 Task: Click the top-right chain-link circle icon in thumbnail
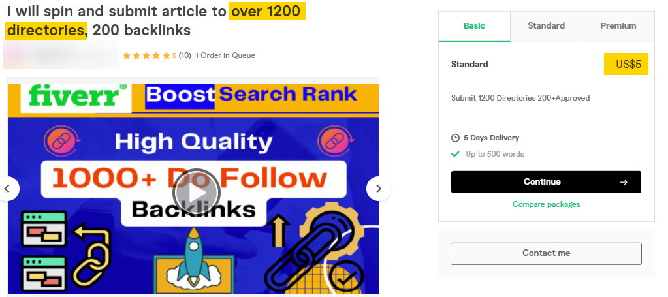point(332,140)
